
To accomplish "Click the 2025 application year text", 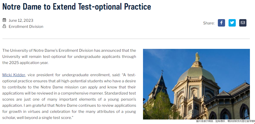I will (x=29, y=63).
